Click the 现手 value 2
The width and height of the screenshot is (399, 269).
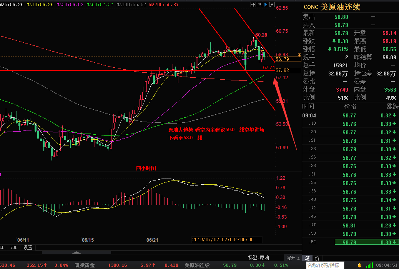(347, 57)
